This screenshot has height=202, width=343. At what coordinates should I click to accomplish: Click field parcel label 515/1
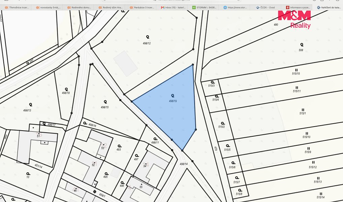pos(303,113)
